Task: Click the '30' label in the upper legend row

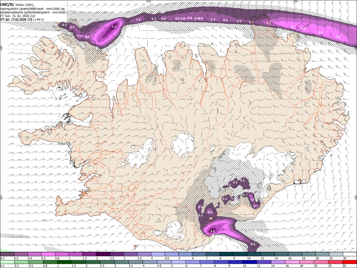Action: pyautogui.click(x=345, y=258)
